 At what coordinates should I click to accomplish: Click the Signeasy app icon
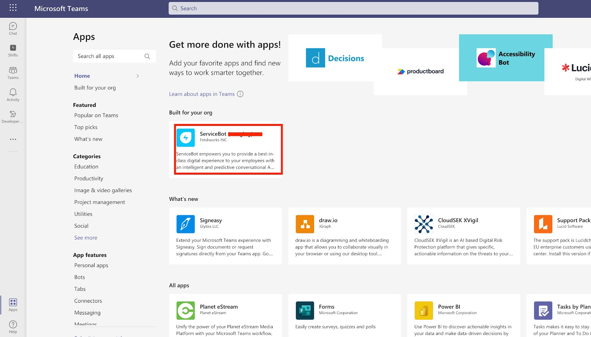coord(185,224)
